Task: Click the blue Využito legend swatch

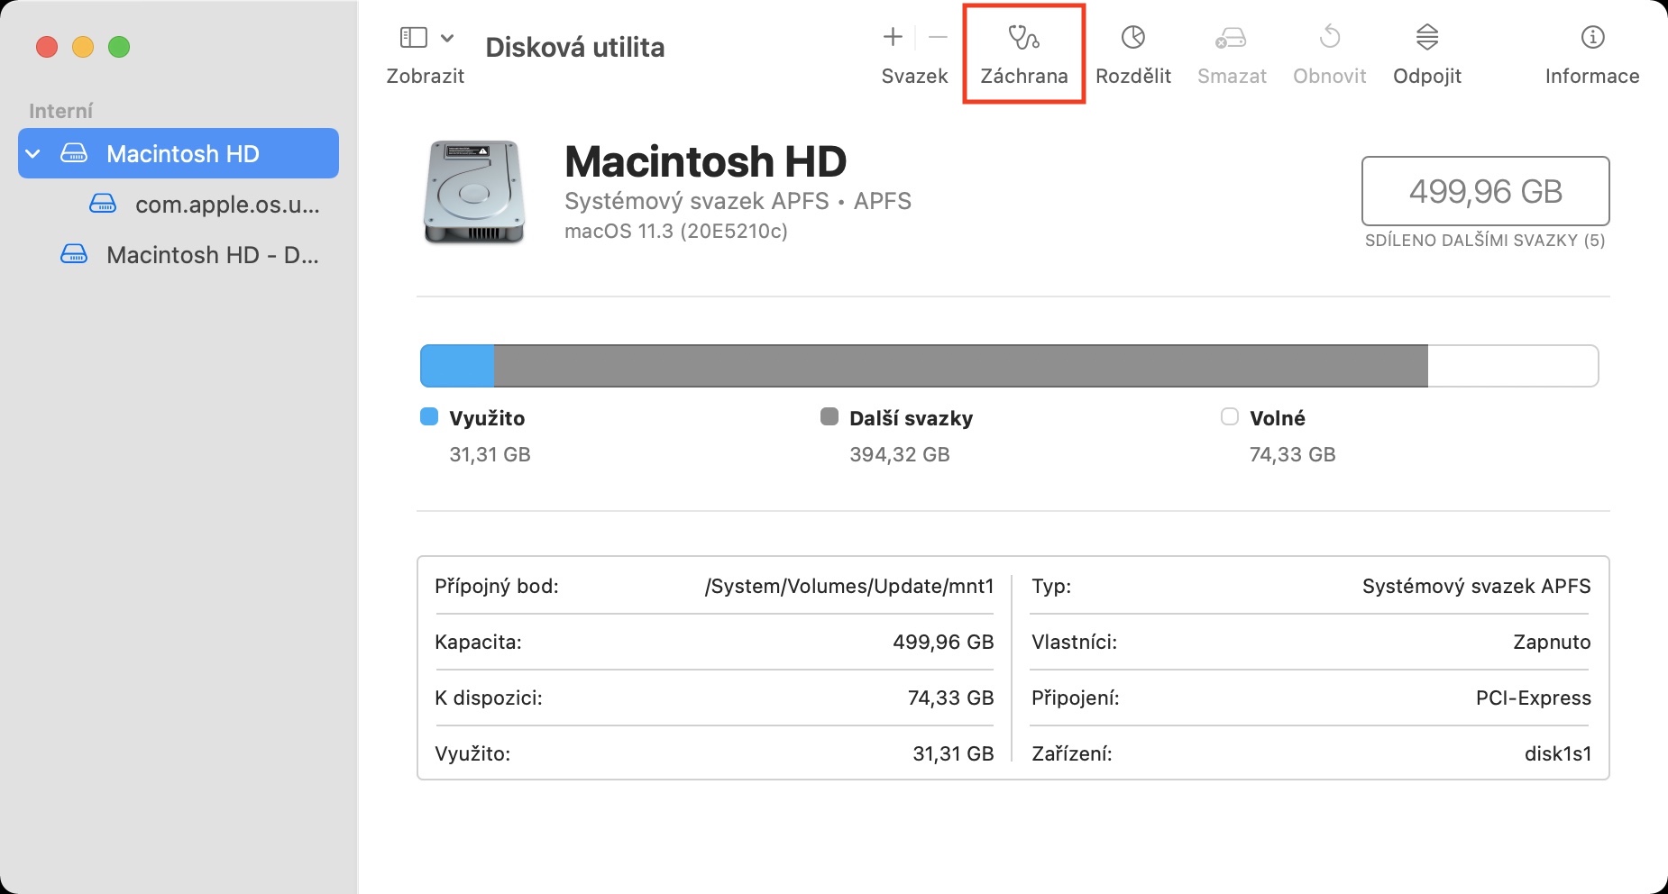Action: tap(429, 416)
